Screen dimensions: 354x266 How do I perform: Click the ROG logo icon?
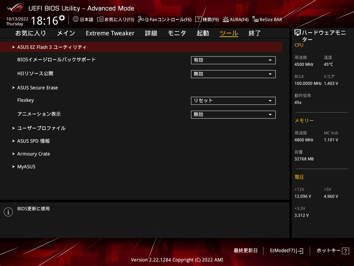15,8
